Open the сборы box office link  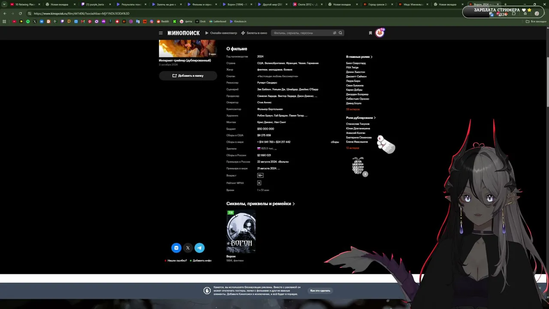pos(335,142)
